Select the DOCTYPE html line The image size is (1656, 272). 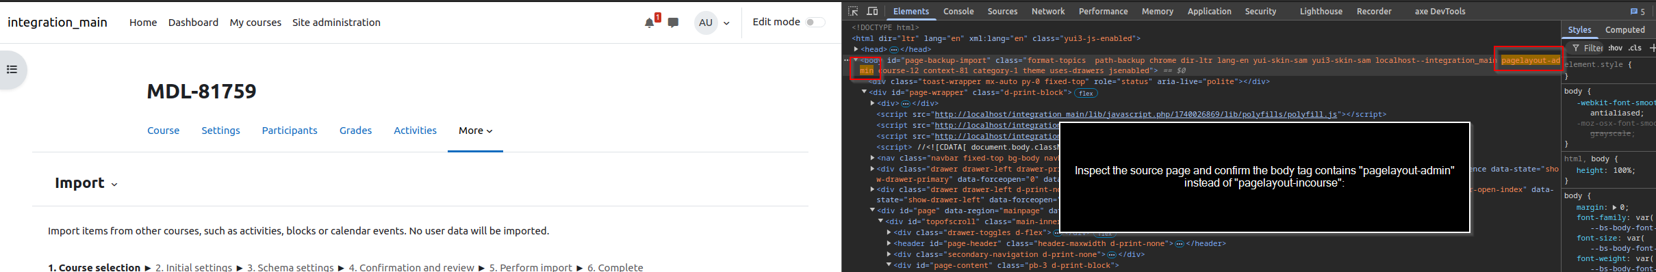point(885,28)
